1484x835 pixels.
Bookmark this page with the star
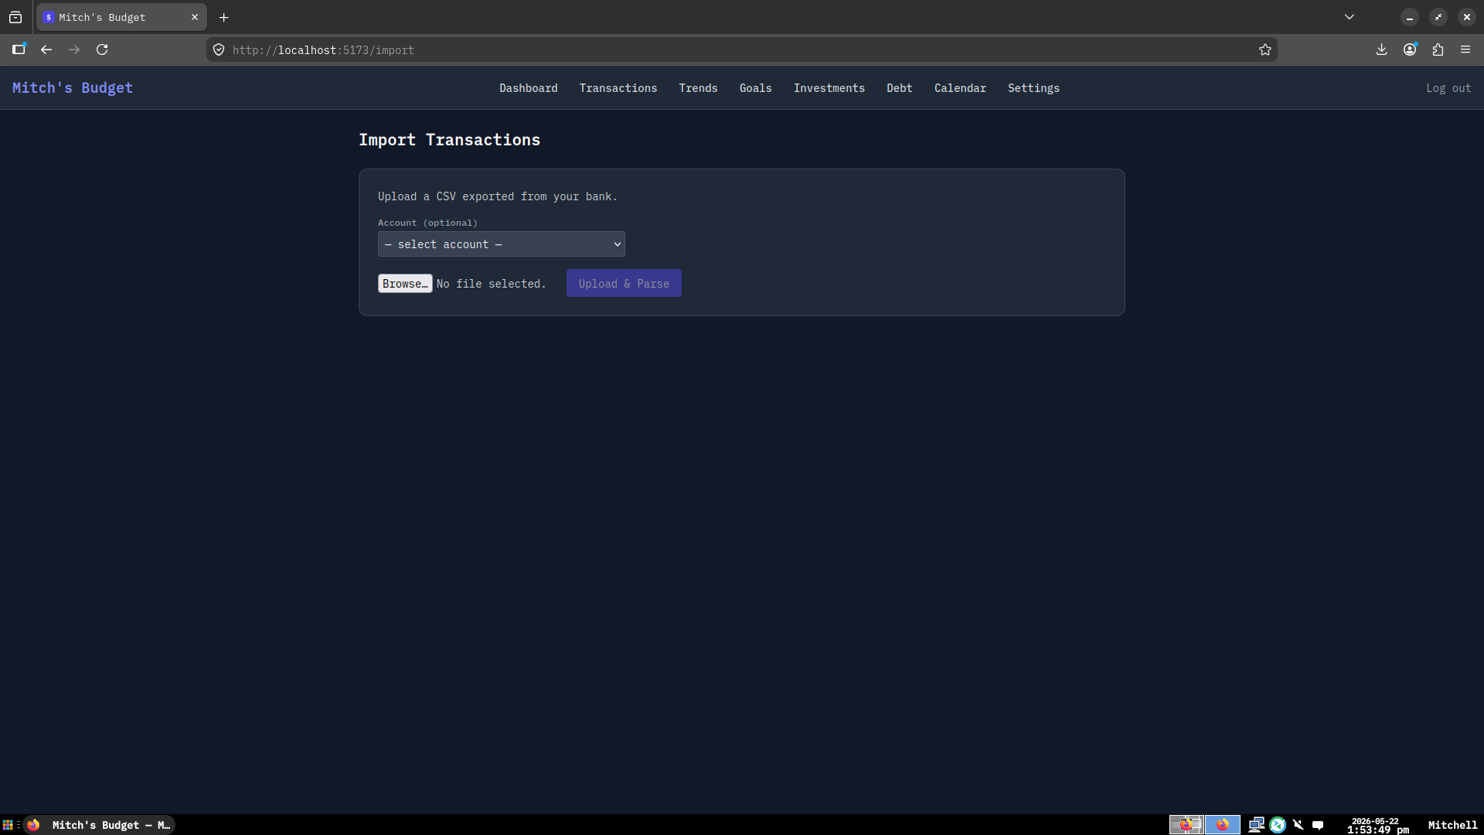click(1265, 49)
